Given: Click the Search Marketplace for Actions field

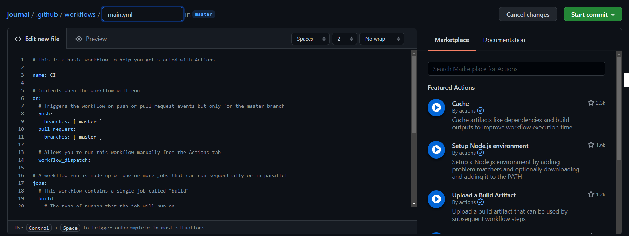Looking at the screenshot, I should (516, 69).
